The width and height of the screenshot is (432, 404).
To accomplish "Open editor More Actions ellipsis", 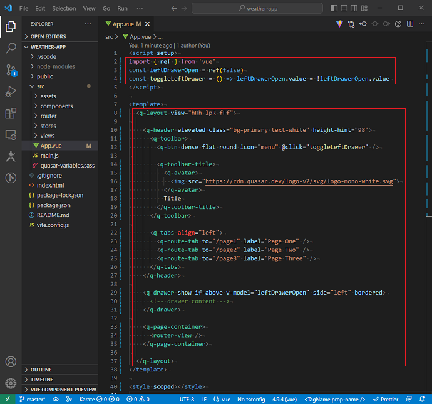I will 421,24.
